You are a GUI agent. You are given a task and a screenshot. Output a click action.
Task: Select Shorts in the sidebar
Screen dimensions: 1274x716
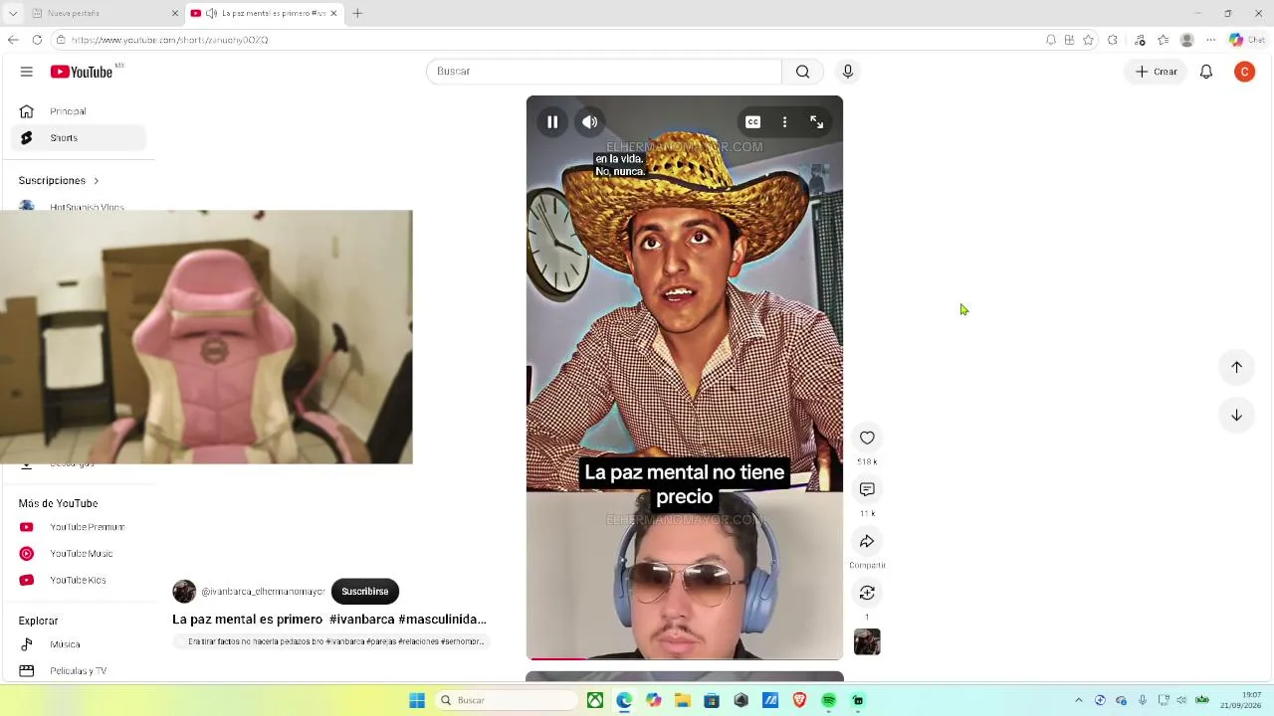pos(78,138)
